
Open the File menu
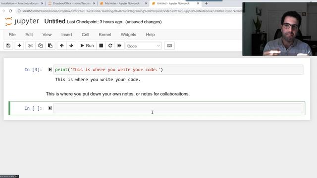click(12, 35)
